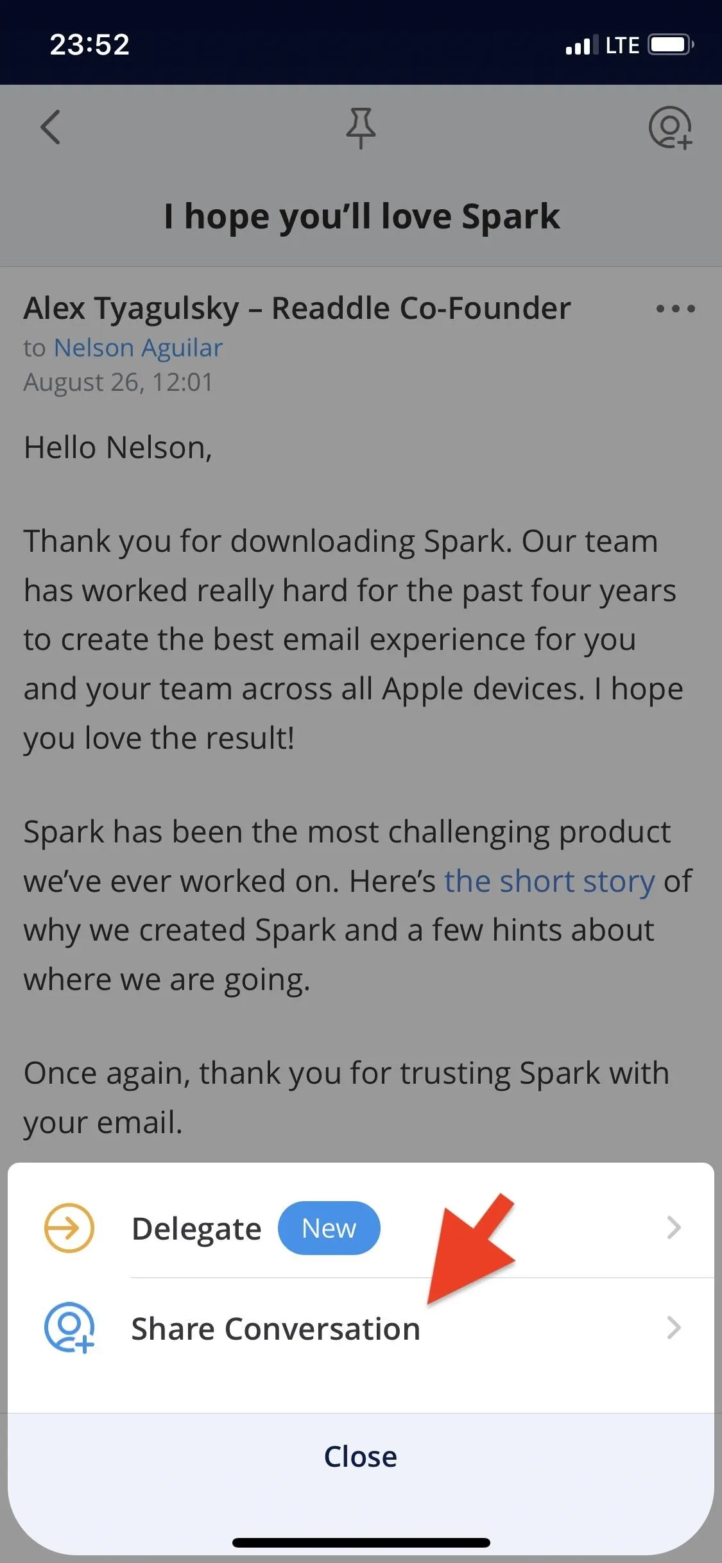722x1563 pixels.
Task: Tap the orange Delegate arrow icon
Action: (69, 1228)
